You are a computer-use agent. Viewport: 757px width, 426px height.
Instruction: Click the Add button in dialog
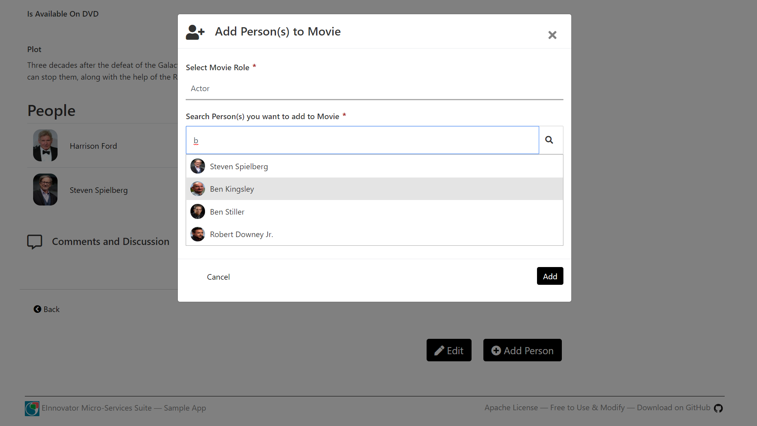550,276
